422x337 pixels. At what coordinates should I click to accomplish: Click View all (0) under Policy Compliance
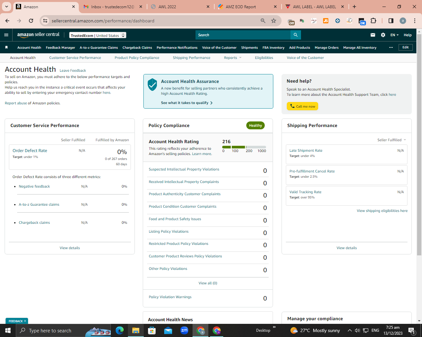[208, 283]
